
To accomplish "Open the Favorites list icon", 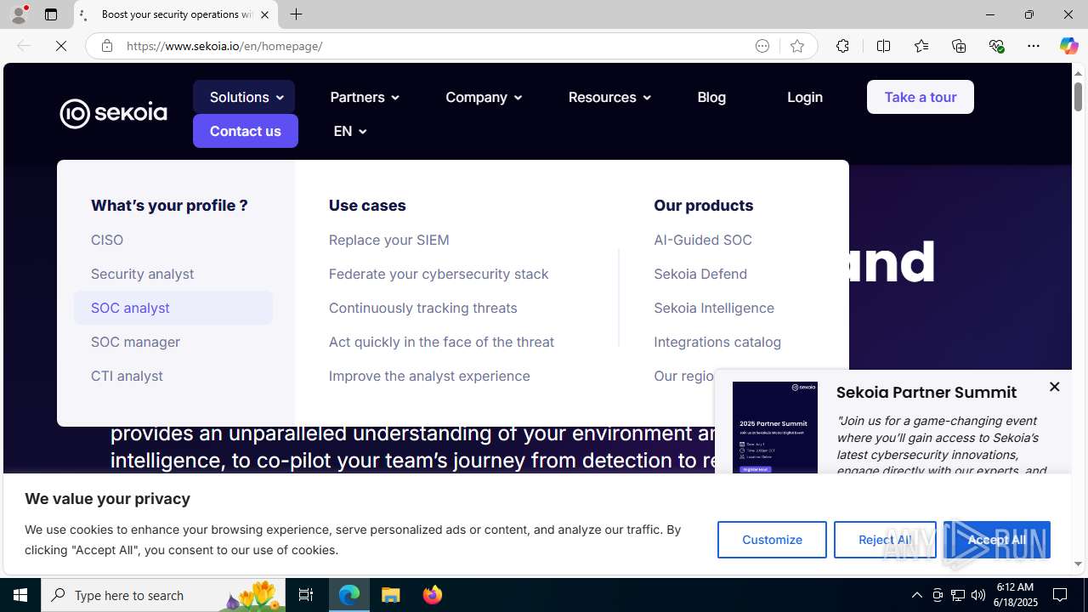I will pos(921,46).
